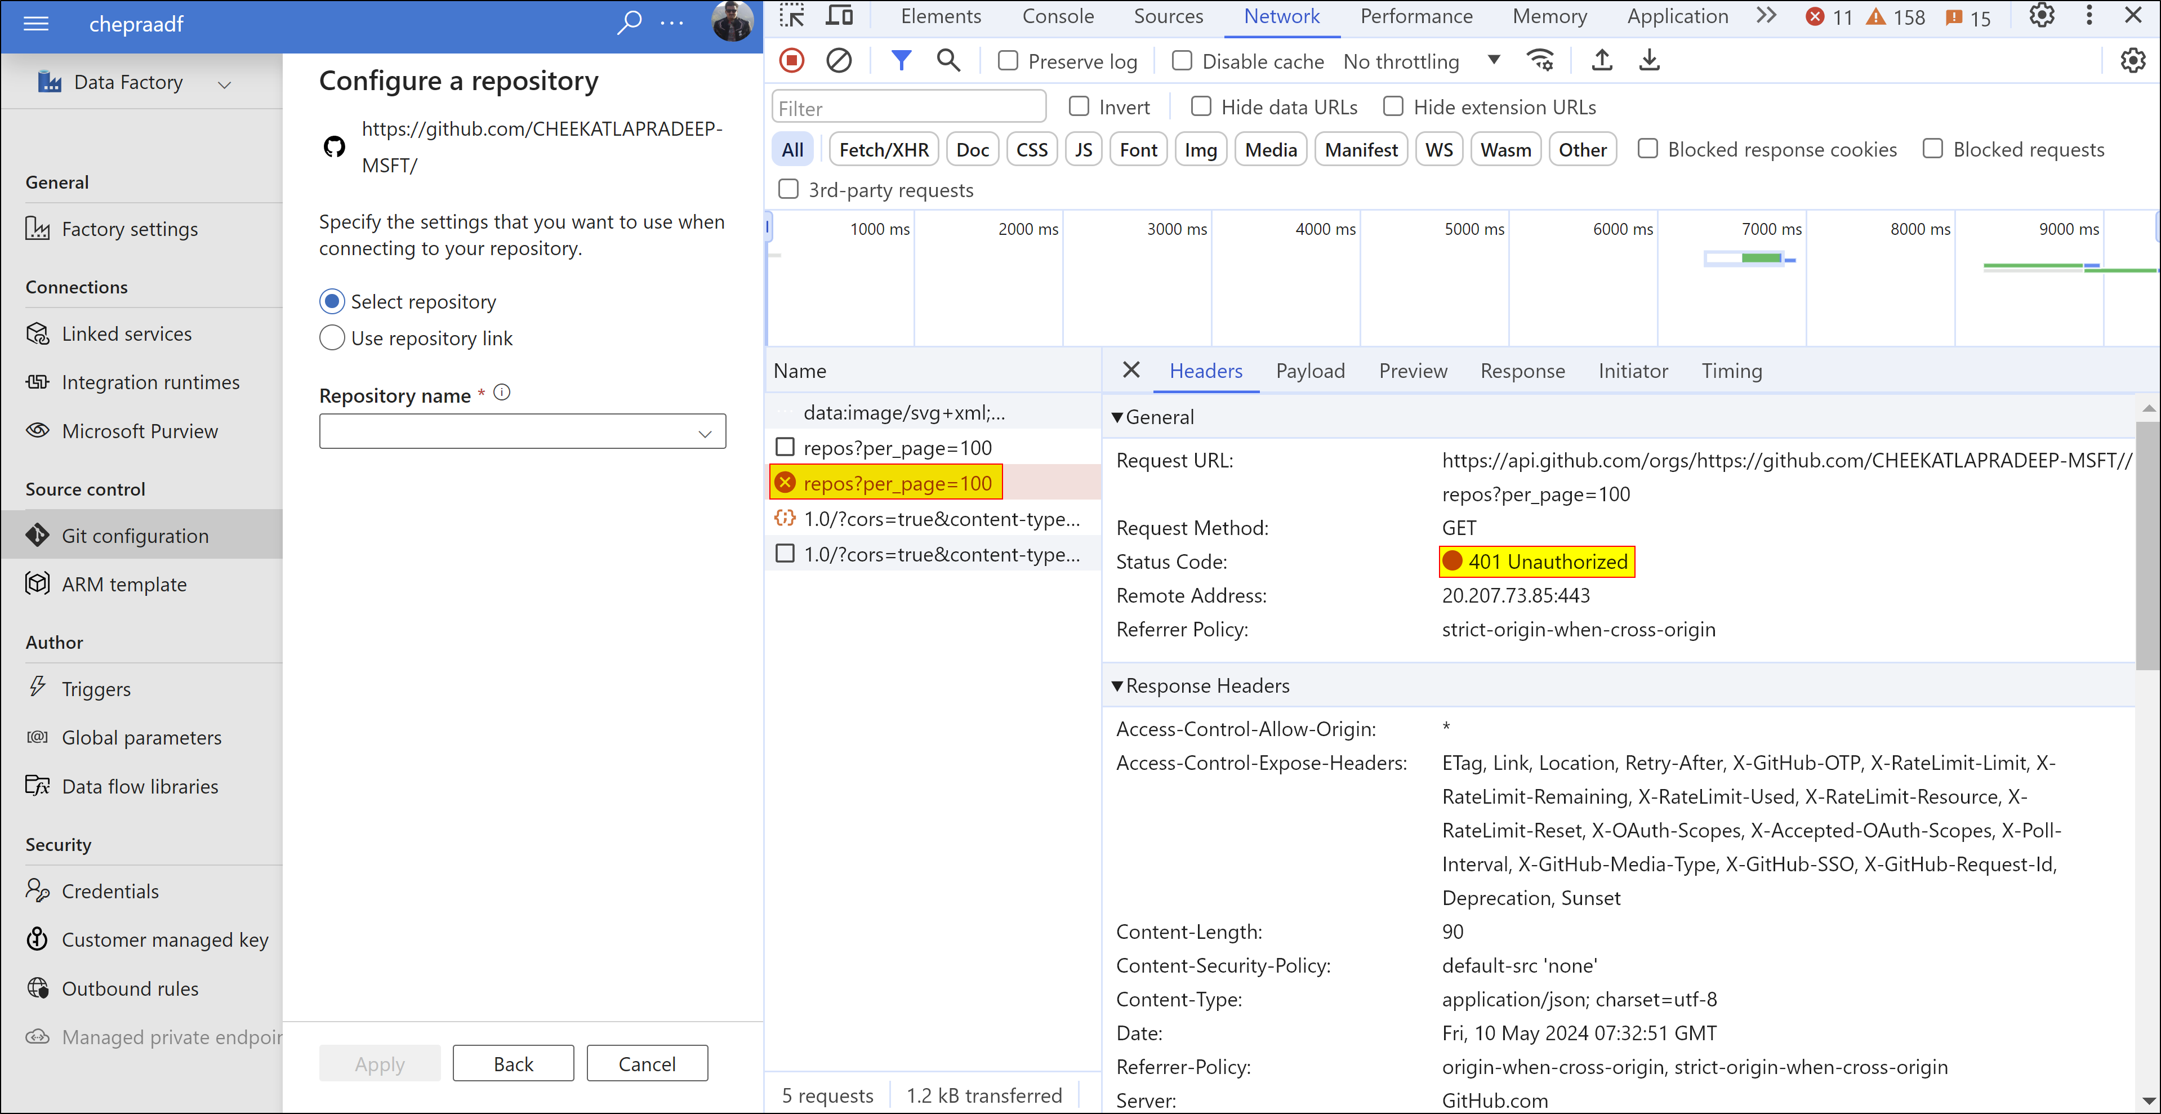Click the issues count badge showing 15
Viewport: 2161px width, 1114px height.
(x=1967, y=17)
